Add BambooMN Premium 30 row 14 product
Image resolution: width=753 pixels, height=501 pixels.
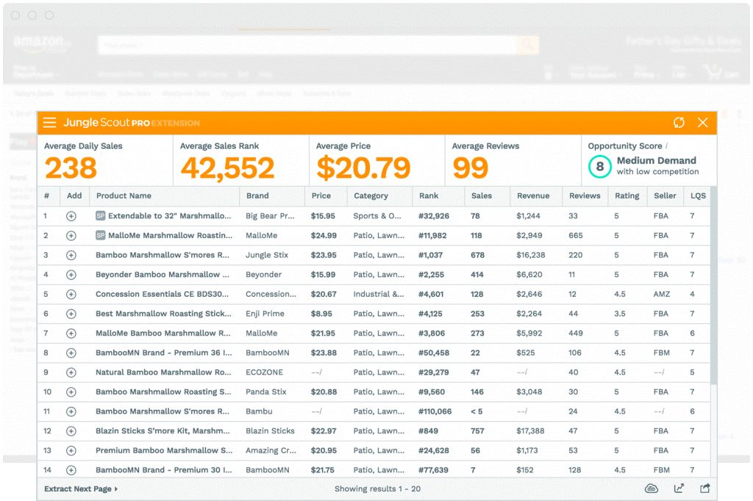(71, 470)
